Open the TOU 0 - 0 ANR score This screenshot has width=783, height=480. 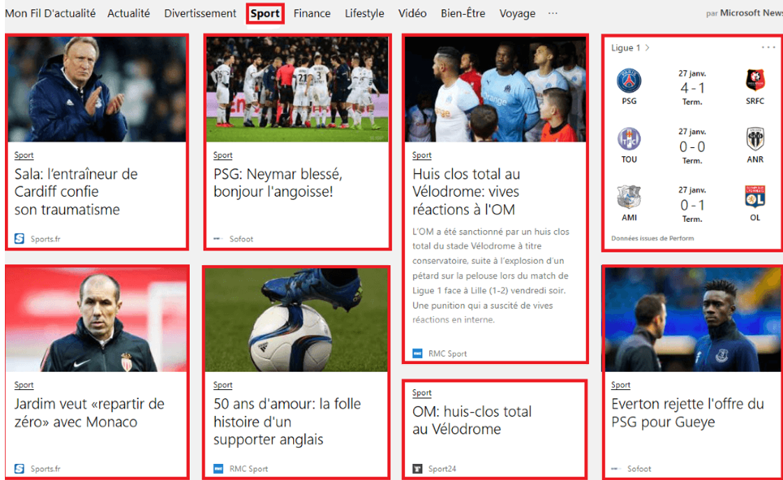(692, 147)
